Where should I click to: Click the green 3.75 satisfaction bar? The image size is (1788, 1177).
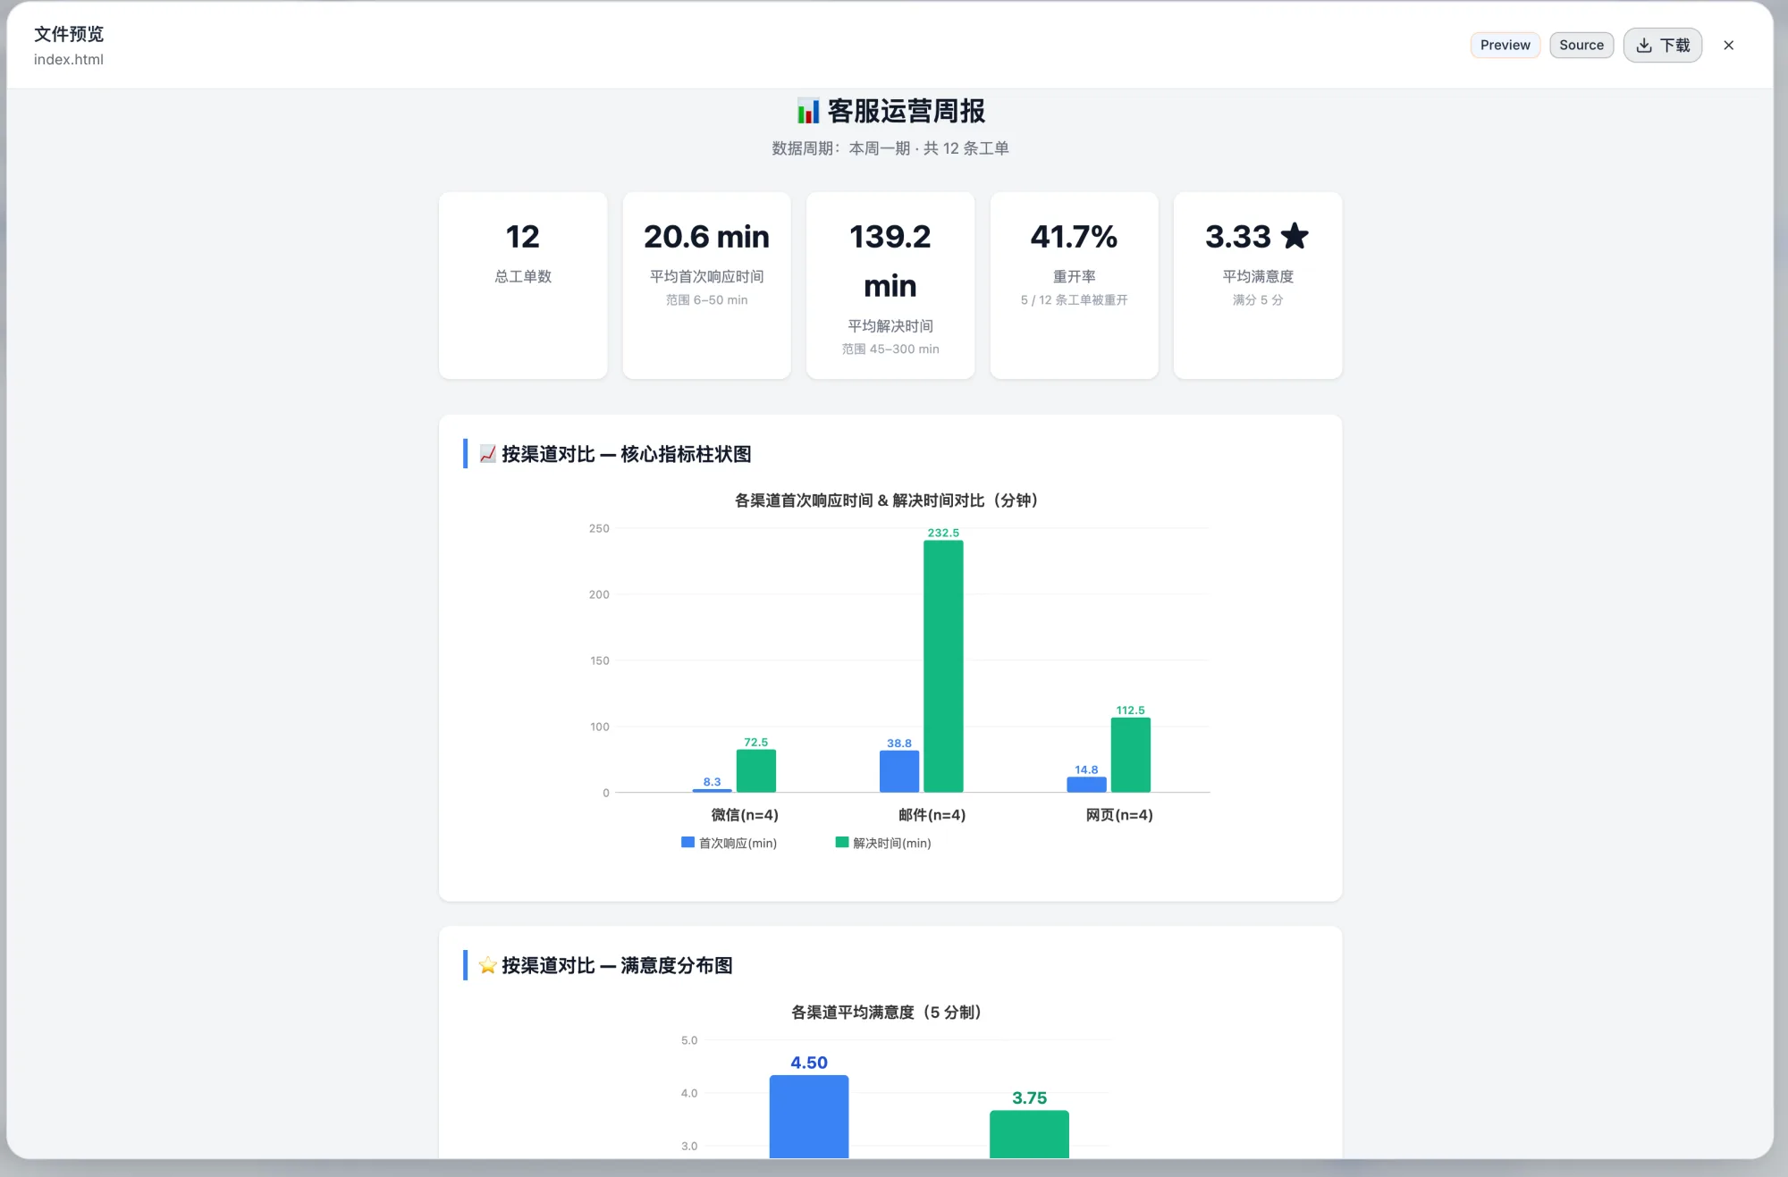tap(1029, 1135)
